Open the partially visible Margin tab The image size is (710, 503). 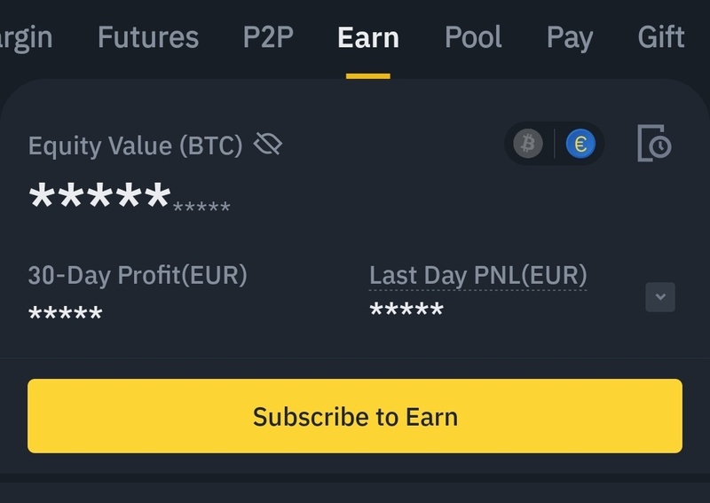click(25, 37)
